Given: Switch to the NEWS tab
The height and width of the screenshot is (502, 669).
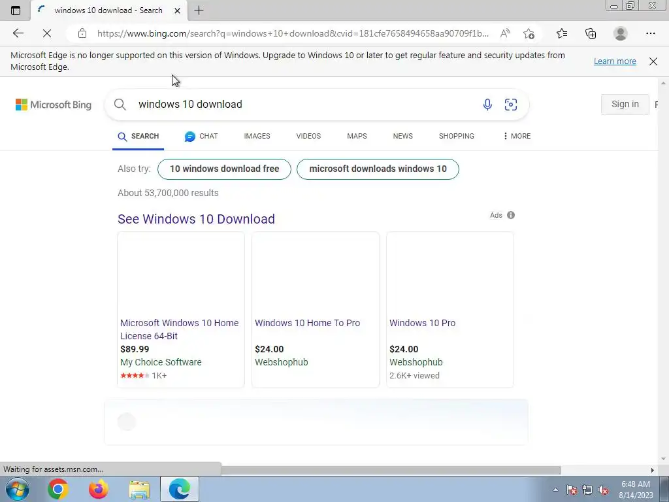Looking at the screenshot, I should coord(402,136).
